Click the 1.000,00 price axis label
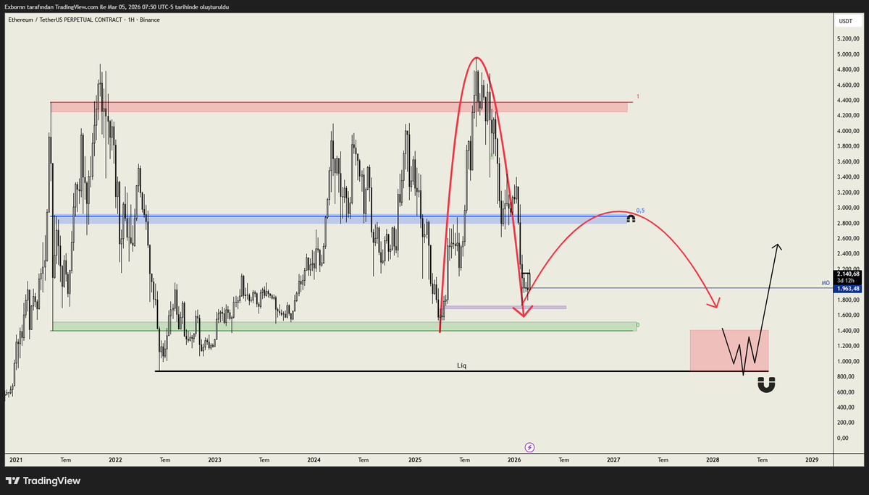The height and width of the screenshot is (495, 869). pyautogui.click(x=848, y=361)
